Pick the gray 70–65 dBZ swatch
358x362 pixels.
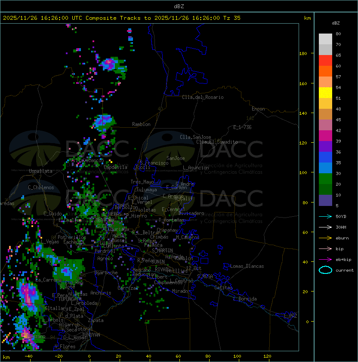325,49
